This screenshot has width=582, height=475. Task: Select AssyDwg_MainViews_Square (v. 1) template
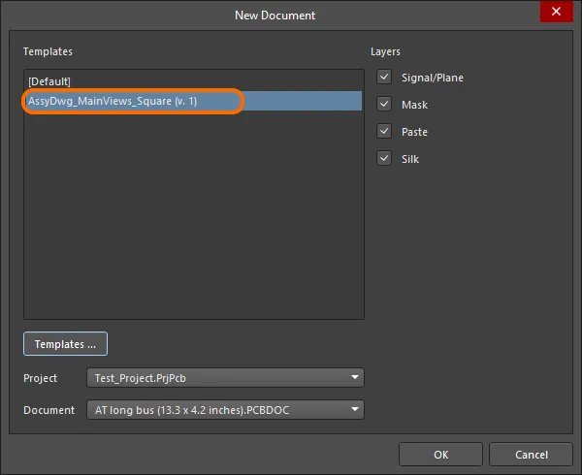(x=193, y=101)
